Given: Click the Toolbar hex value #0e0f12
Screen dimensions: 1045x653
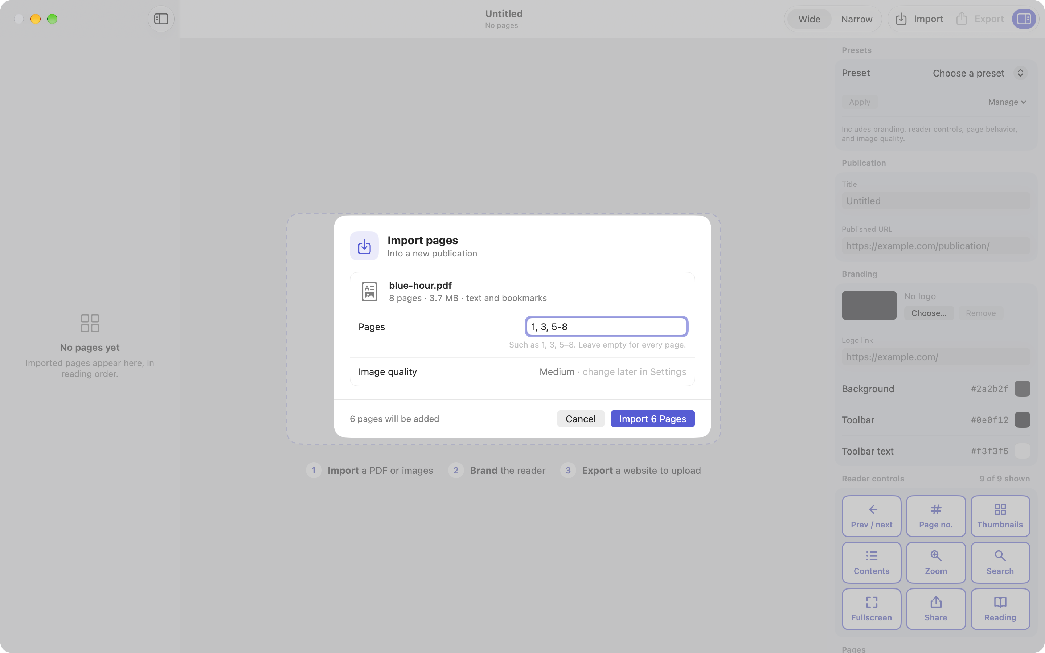Looking at the screenshot, I should [989, 420].
